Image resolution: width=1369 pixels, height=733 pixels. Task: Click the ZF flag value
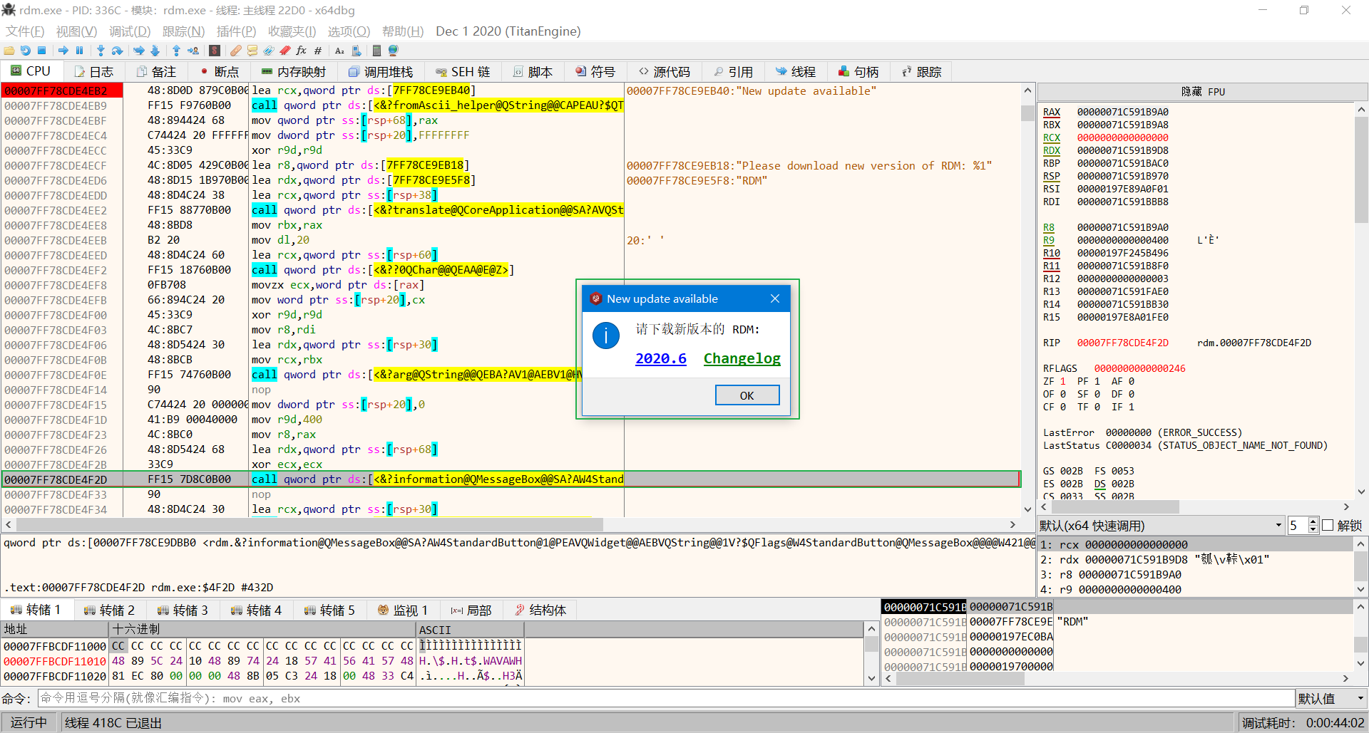[1062, 382]
